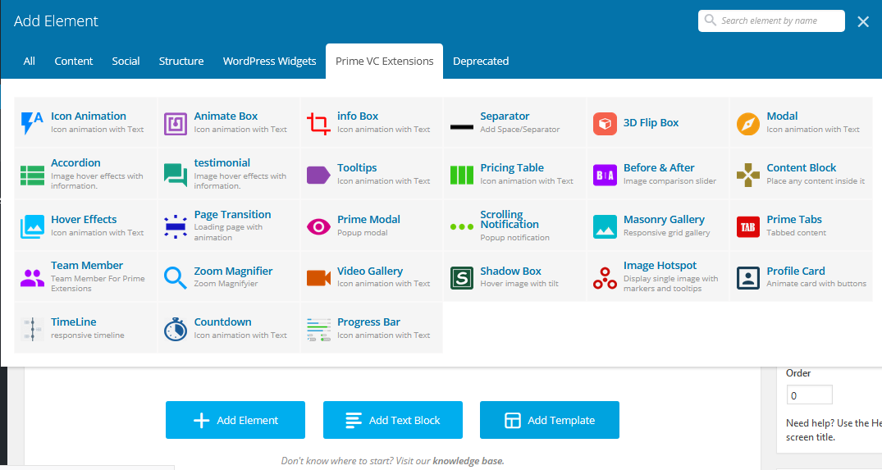Select the Prime Modal eye icon
Screen dimensions: 882x470
click(318, 226)
